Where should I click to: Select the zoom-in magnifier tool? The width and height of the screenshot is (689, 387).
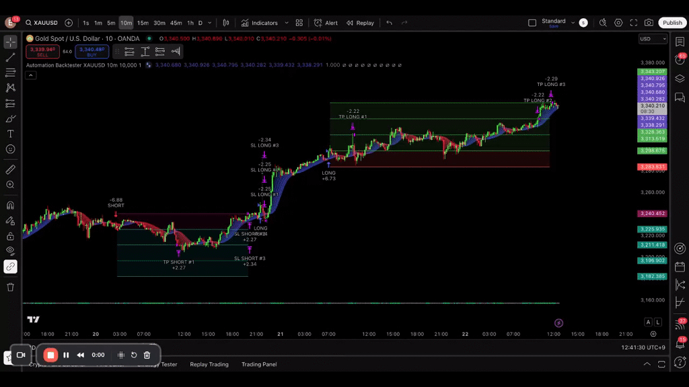(x=9, y=185)
